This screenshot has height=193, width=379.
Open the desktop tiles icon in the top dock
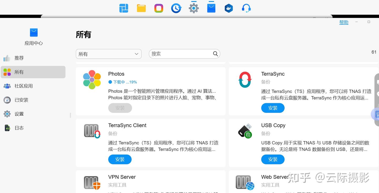point(124,8)
